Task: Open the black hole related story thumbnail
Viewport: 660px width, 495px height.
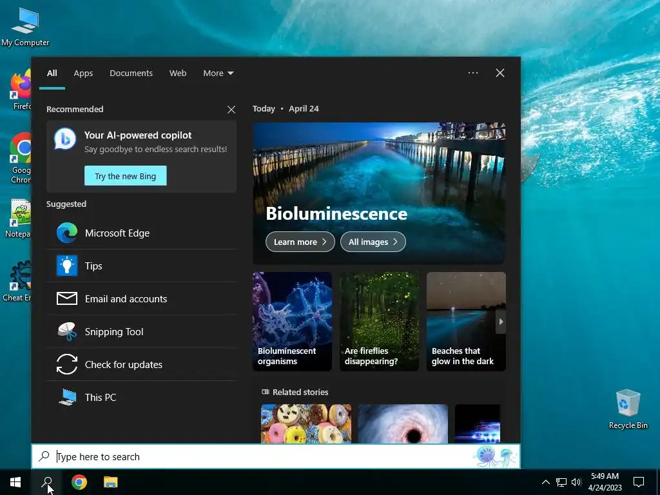Action: [x=403, y=423]
